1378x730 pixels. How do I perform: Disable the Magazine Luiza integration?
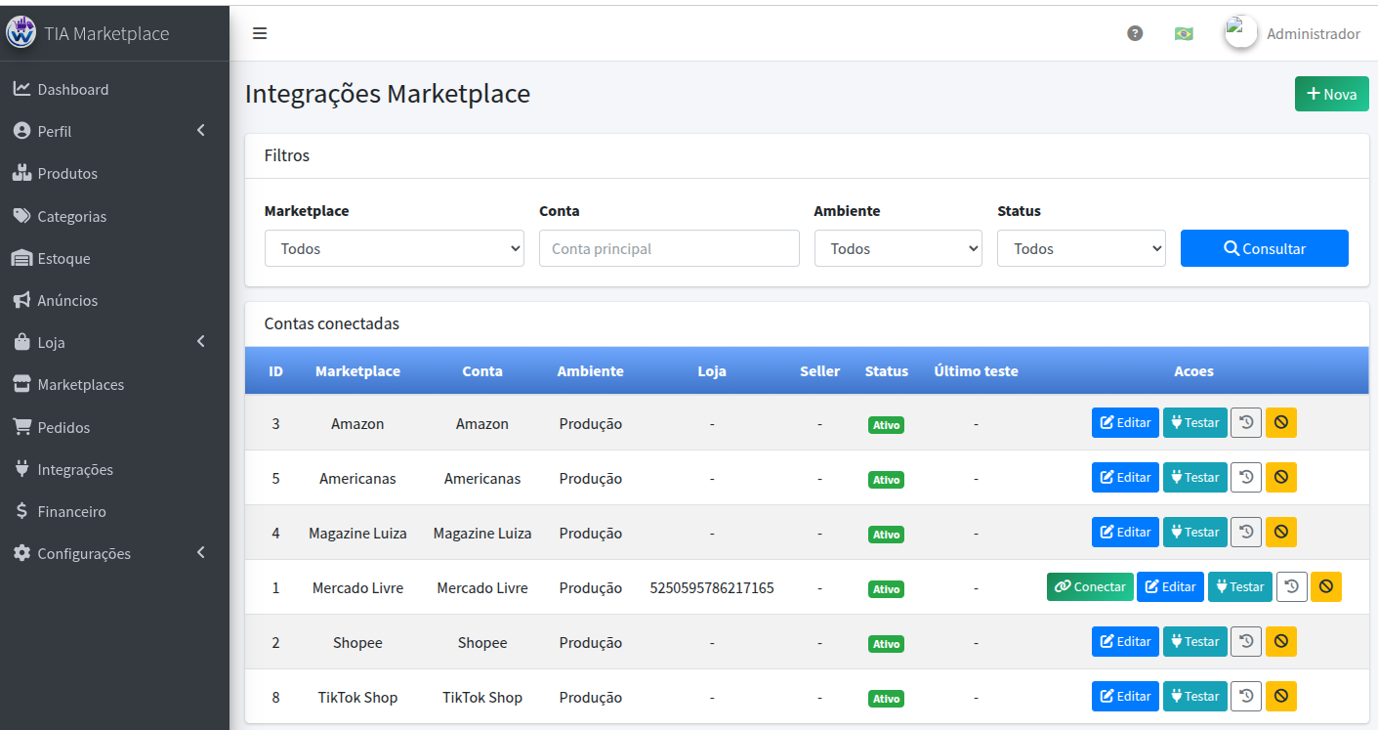click(x=1281, y=533)
